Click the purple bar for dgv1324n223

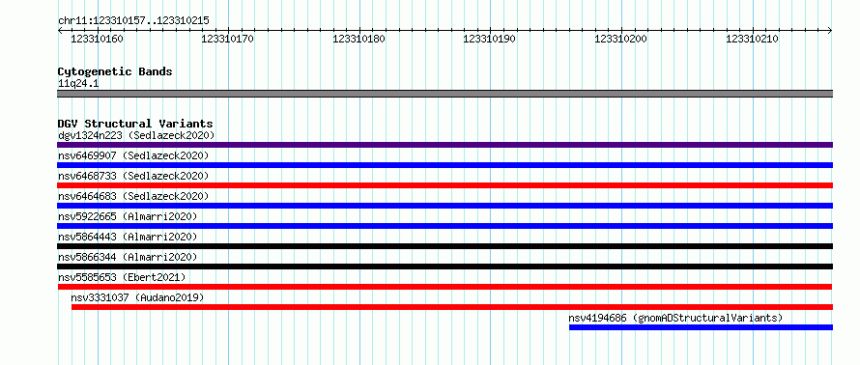[444, 145]
